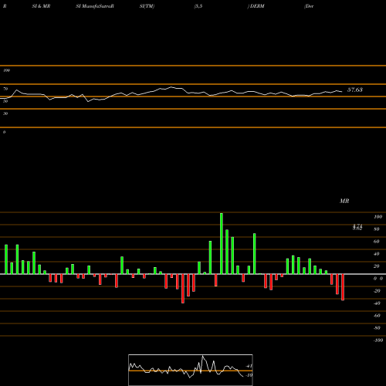Click the RSI axis label 30
Viewport: 386px width, 386px height.
tap(5, 113)
